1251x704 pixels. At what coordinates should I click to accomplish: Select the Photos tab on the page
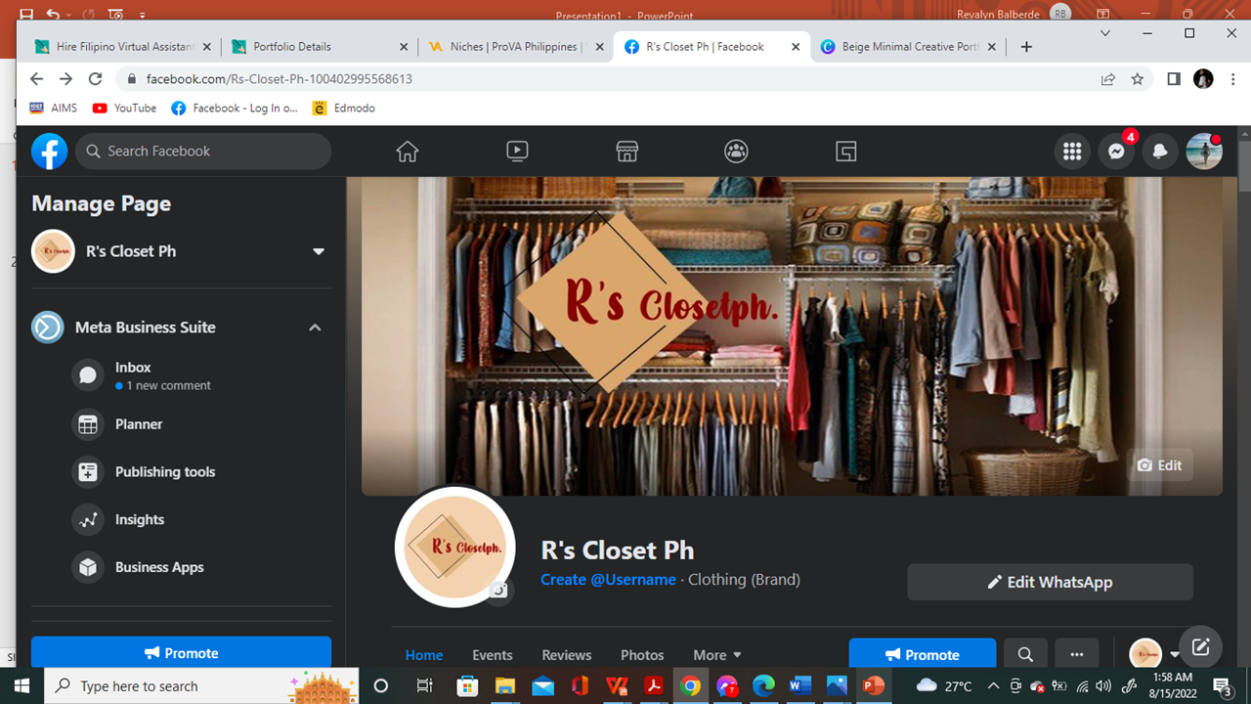pyautogui.click(x=642, y=655)
